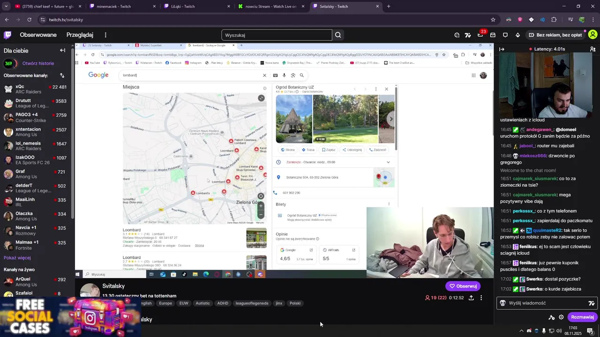Click the search magnifier button
The height and width of the screenshot is (337, 600).
(x=338, y=35)
